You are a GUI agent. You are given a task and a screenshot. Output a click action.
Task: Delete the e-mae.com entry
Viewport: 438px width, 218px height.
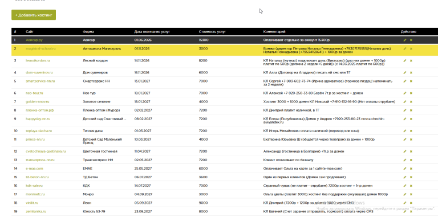tap(411, 168)
